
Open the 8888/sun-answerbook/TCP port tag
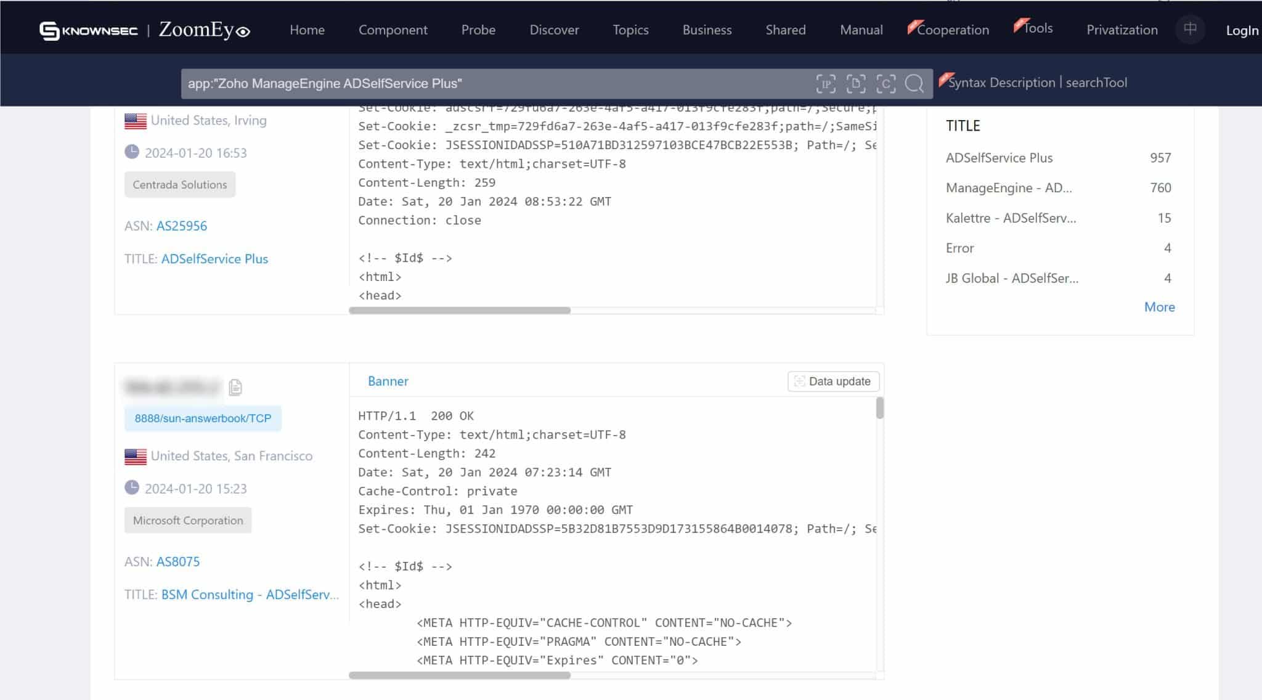click(x=203, y=418)
